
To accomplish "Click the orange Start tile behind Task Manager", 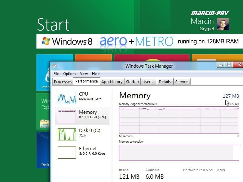I will point(94,58).
